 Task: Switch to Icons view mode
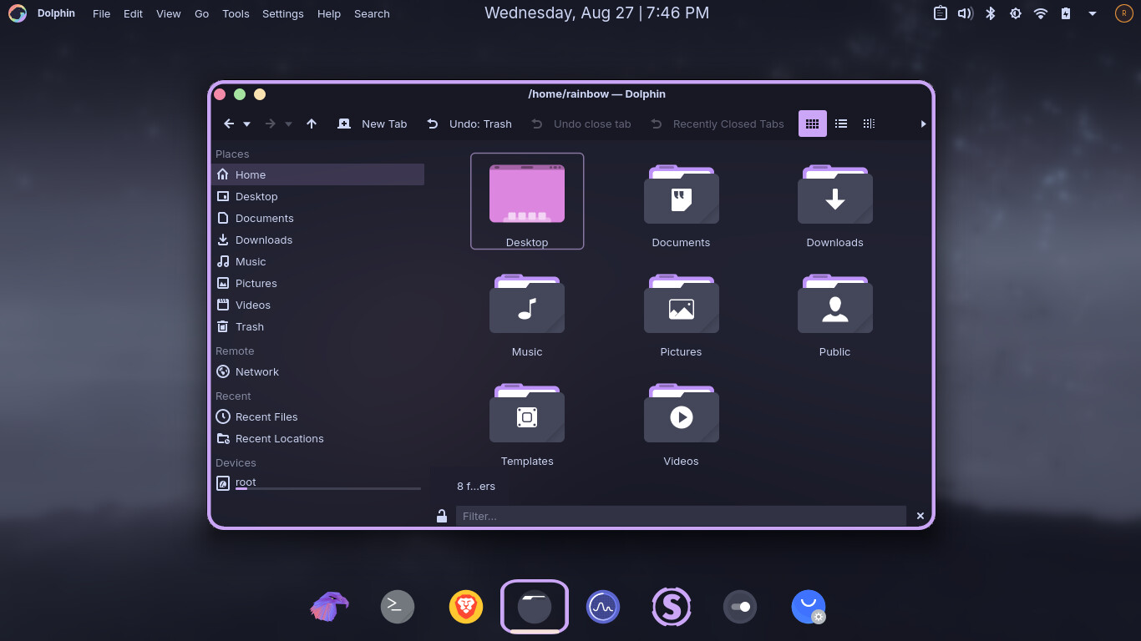click(812, 124)
